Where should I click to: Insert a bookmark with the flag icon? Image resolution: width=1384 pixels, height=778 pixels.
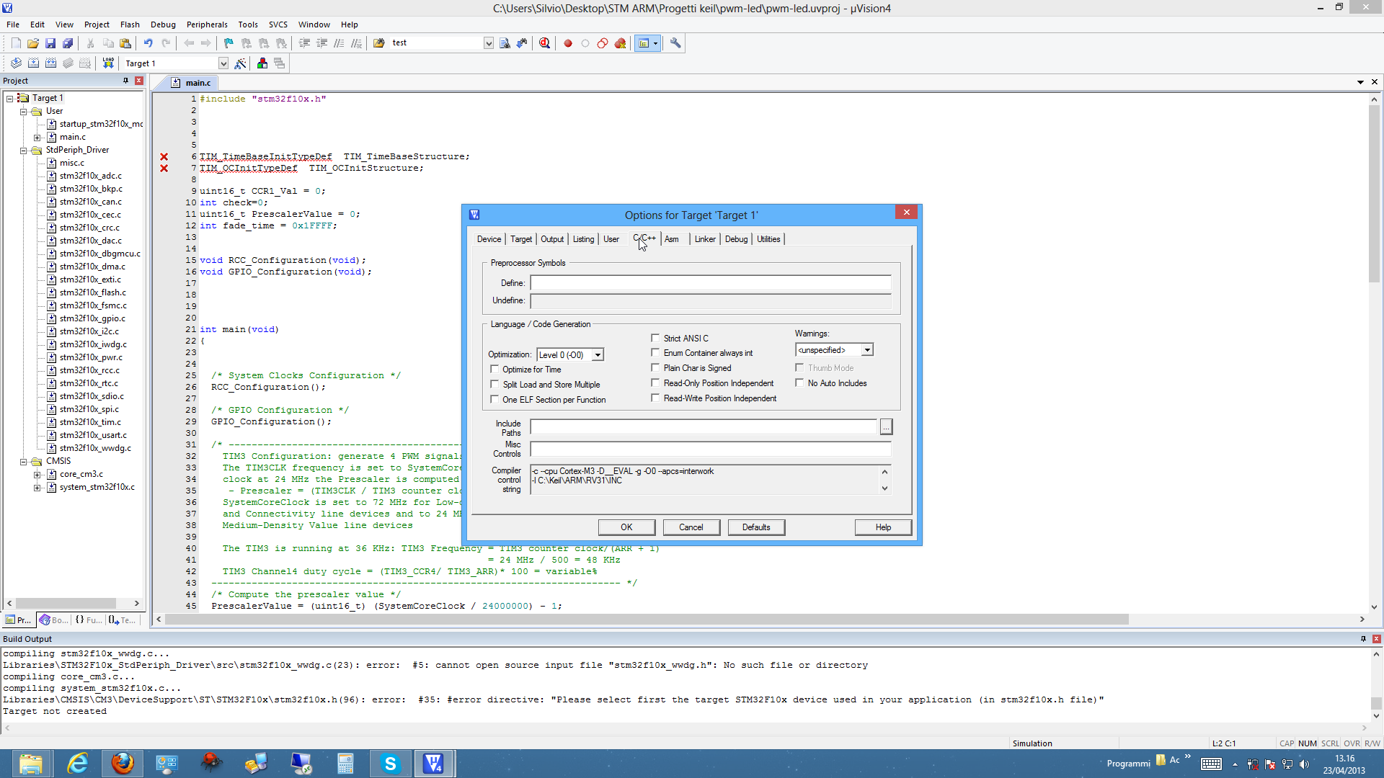pos(229,43)
